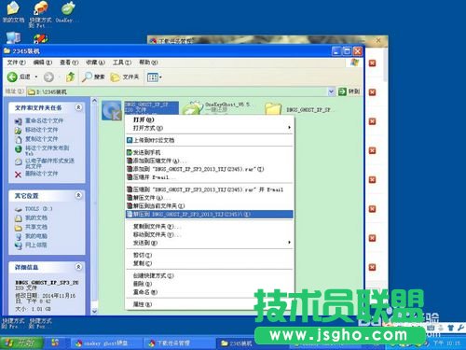Select the OneKeyGhost application icon
Viewport: 466px width, 350px height.
tap(193, 108)
